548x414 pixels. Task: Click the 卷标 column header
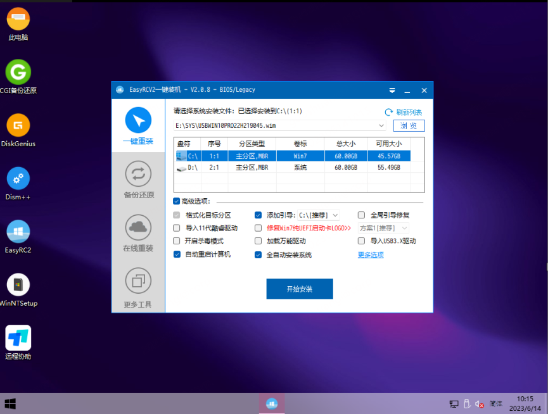pyautogui.click(x=300, y=144)
